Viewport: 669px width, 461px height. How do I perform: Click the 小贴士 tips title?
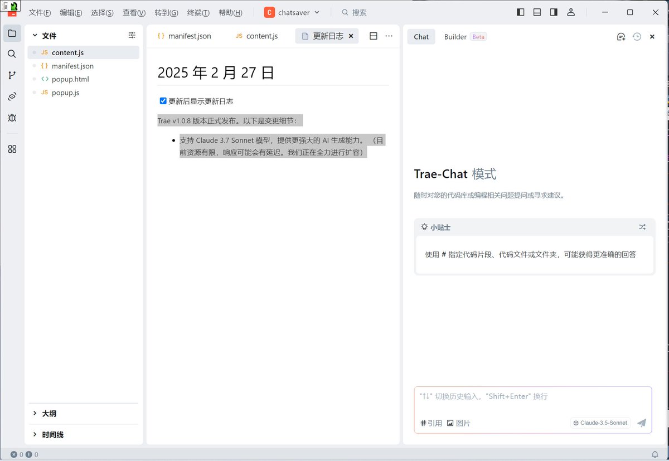click(440, 227)
